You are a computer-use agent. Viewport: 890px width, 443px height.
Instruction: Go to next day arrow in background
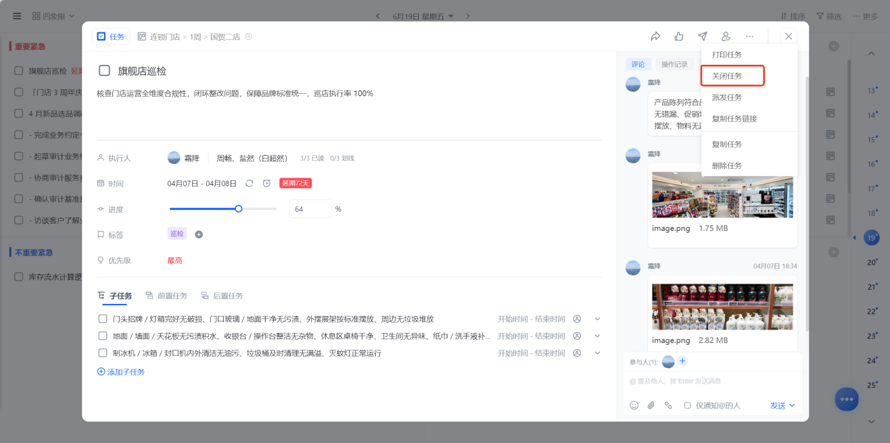point(467,16)
